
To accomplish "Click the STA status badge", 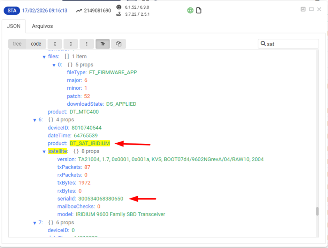I will point(12,10).
